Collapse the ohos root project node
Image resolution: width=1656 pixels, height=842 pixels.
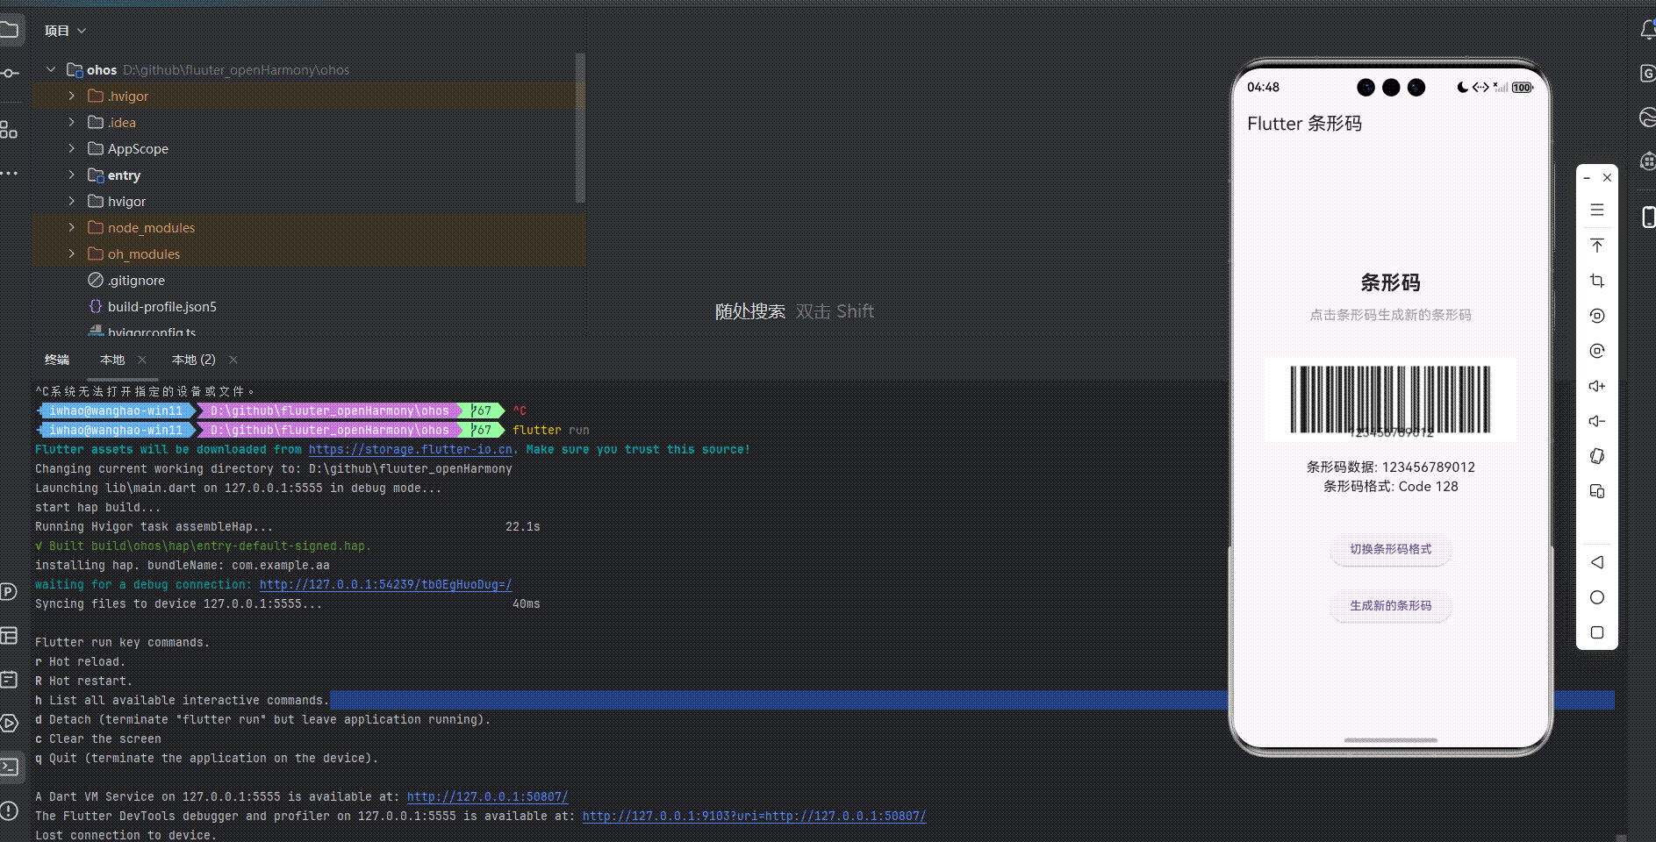tap(51, 69)
